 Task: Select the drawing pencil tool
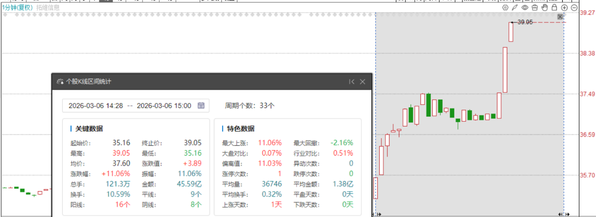[x=515, y=7]
